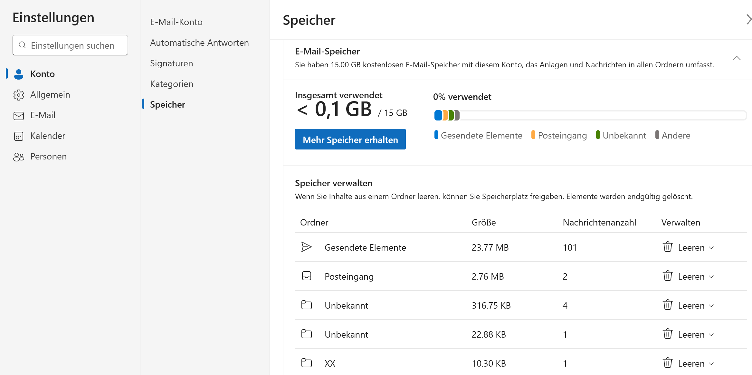
Task: Collapse the E-Mail-Speicher section
Action: [737, 58]
